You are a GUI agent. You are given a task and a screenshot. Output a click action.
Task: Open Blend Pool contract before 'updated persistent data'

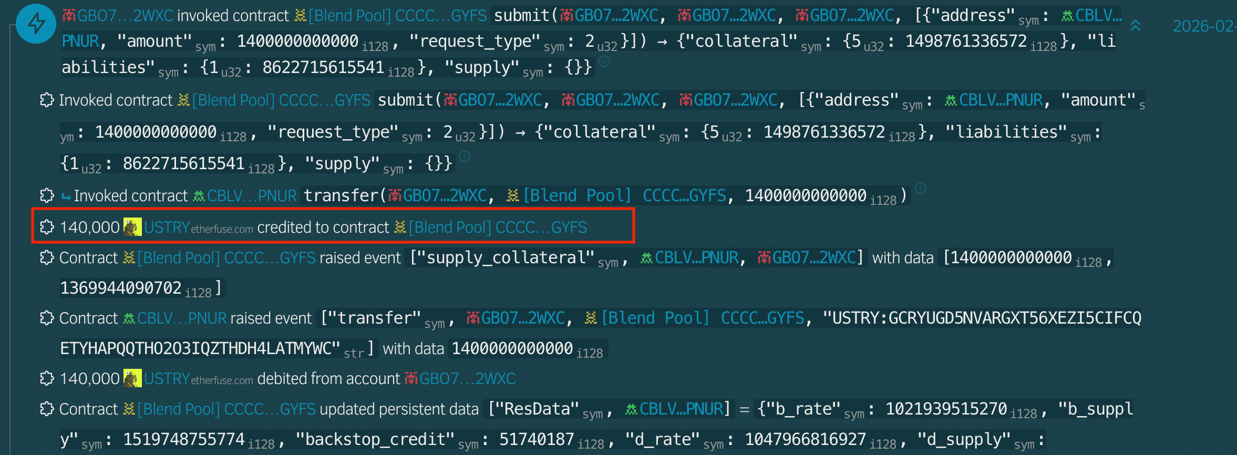[x=219, y=409]
